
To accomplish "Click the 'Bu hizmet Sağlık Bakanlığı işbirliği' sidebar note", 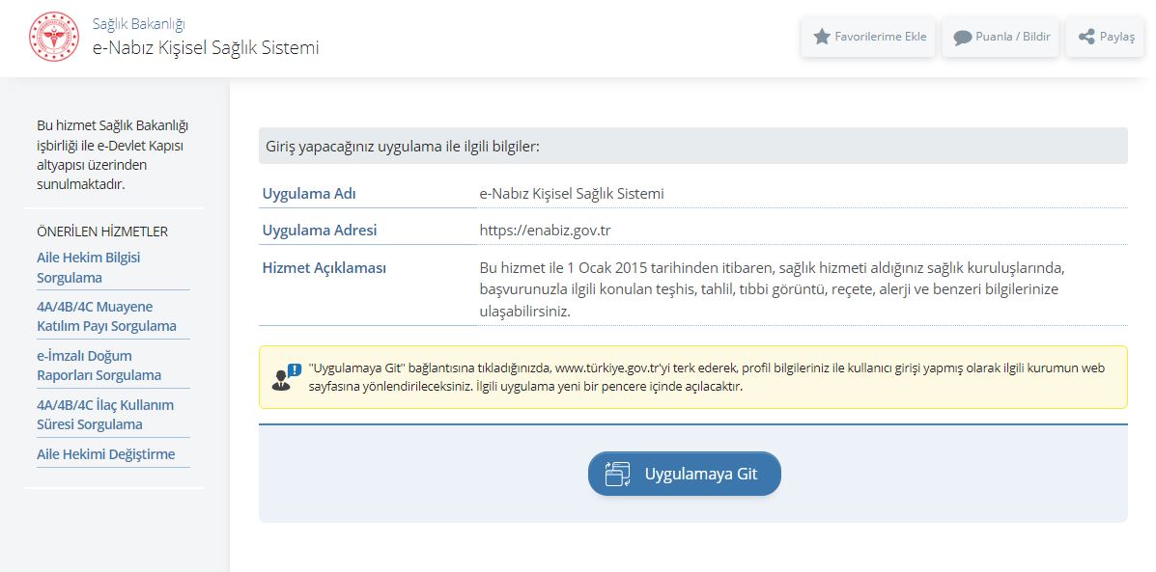I will pyautogui.click(x=113, y=154).
